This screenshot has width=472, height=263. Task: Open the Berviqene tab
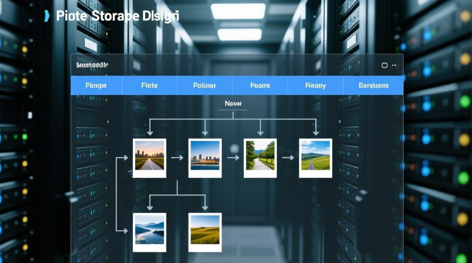click(373, 85)
